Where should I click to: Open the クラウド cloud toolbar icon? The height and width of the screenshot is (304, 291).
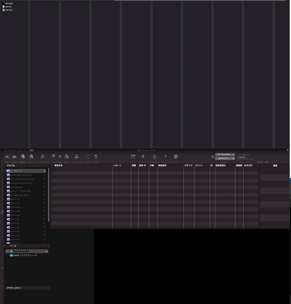[14, 157]
